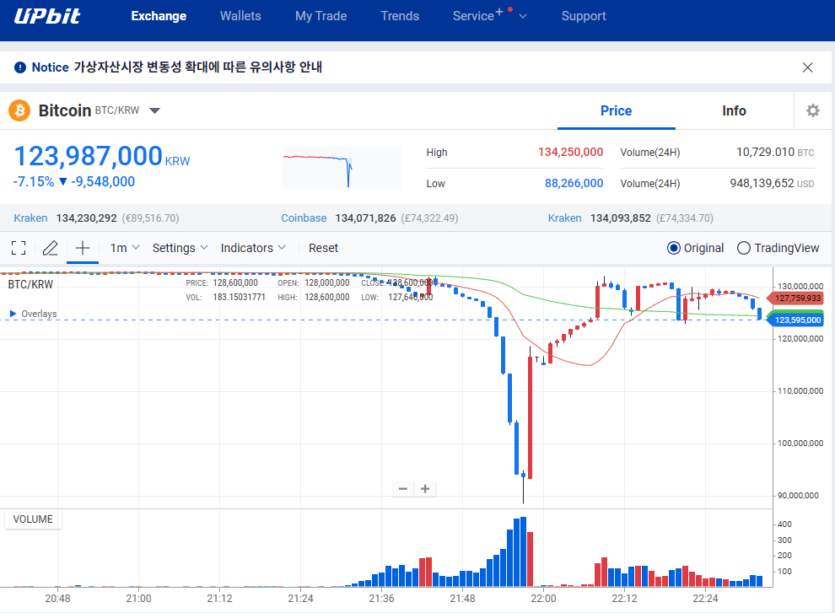Click the Low value 88,266,000
835x613 pixels.
[x=574, y=183]
